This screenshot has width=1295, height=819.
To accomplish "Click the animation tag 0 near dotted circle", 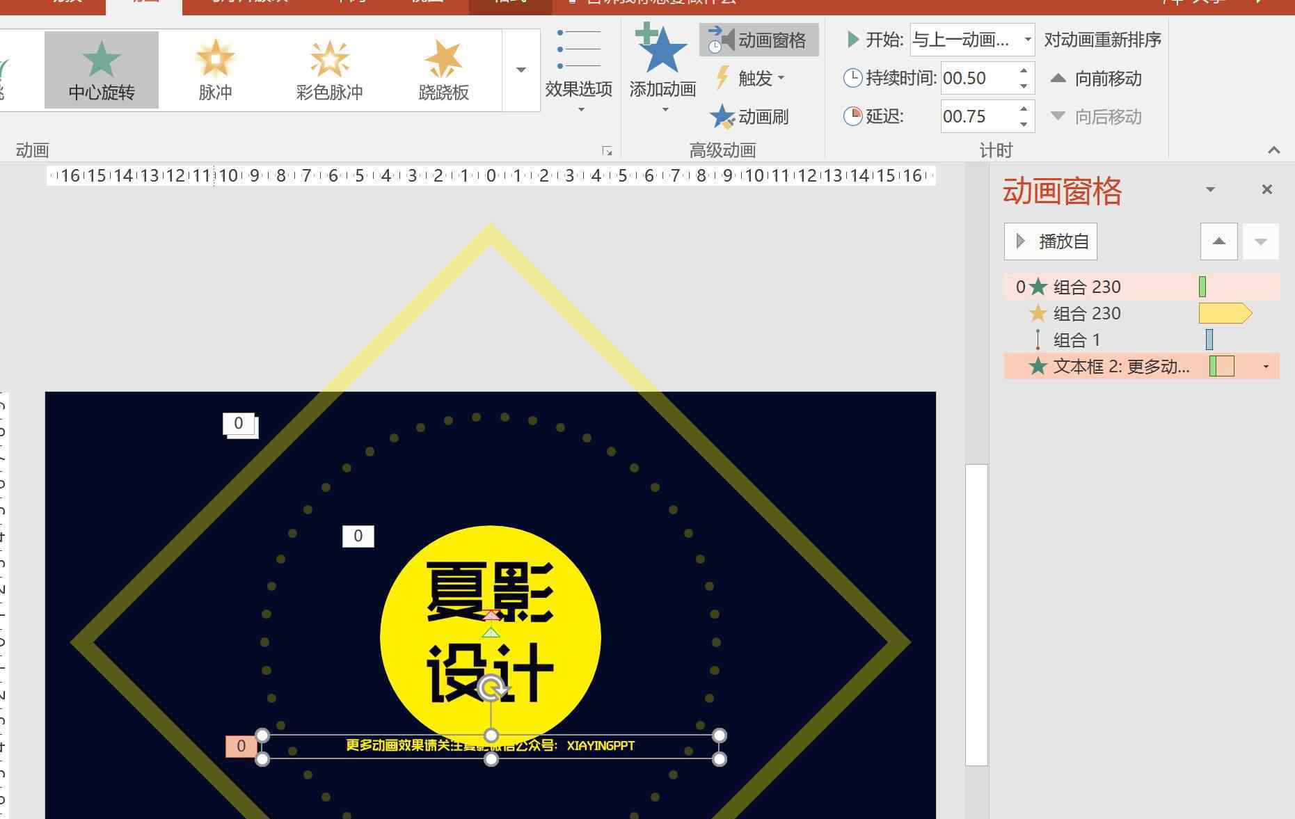I will click(358, 536).
